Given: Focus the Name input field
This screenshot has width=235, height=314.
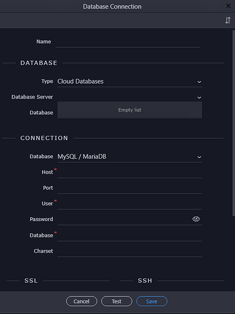Looking at the screenshot, I should pyautogui.click(x=128, y=42).
